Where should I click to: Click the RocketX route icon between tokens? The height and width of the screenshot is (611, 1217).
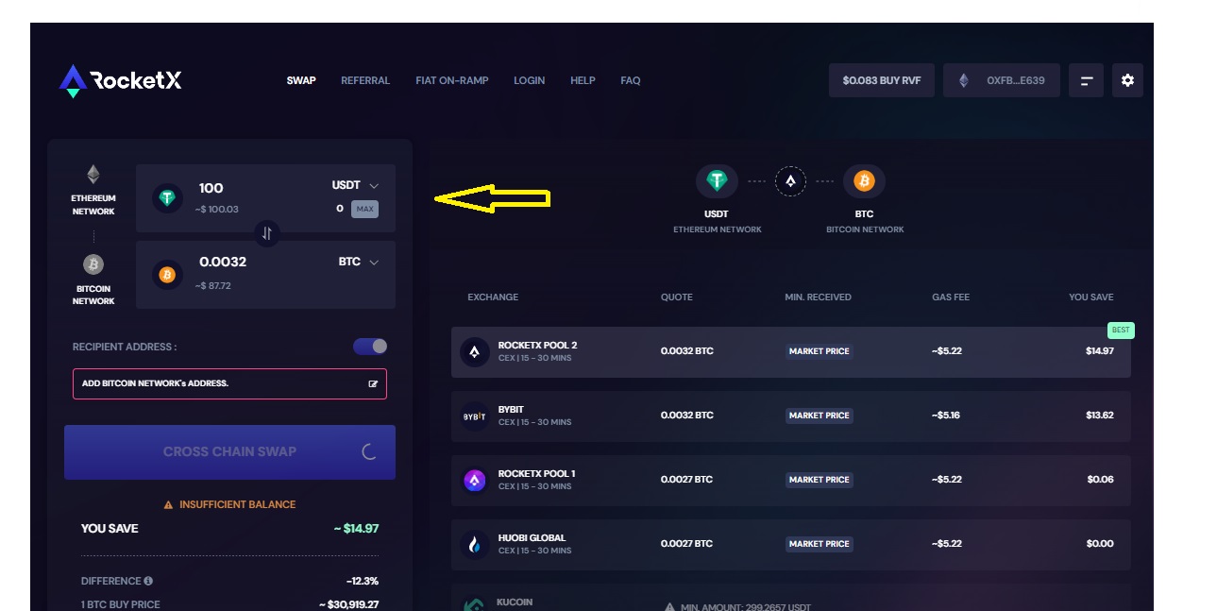coord(790,180)
